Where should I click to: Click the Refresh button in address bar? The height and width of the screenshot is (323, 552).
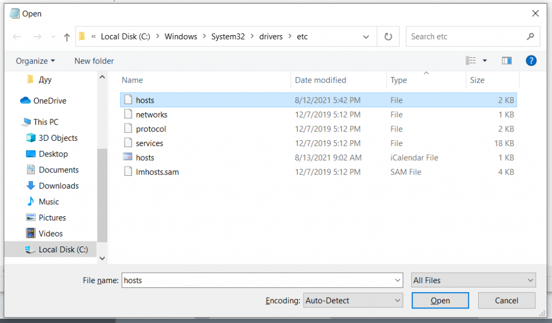(x=388, y=37)
